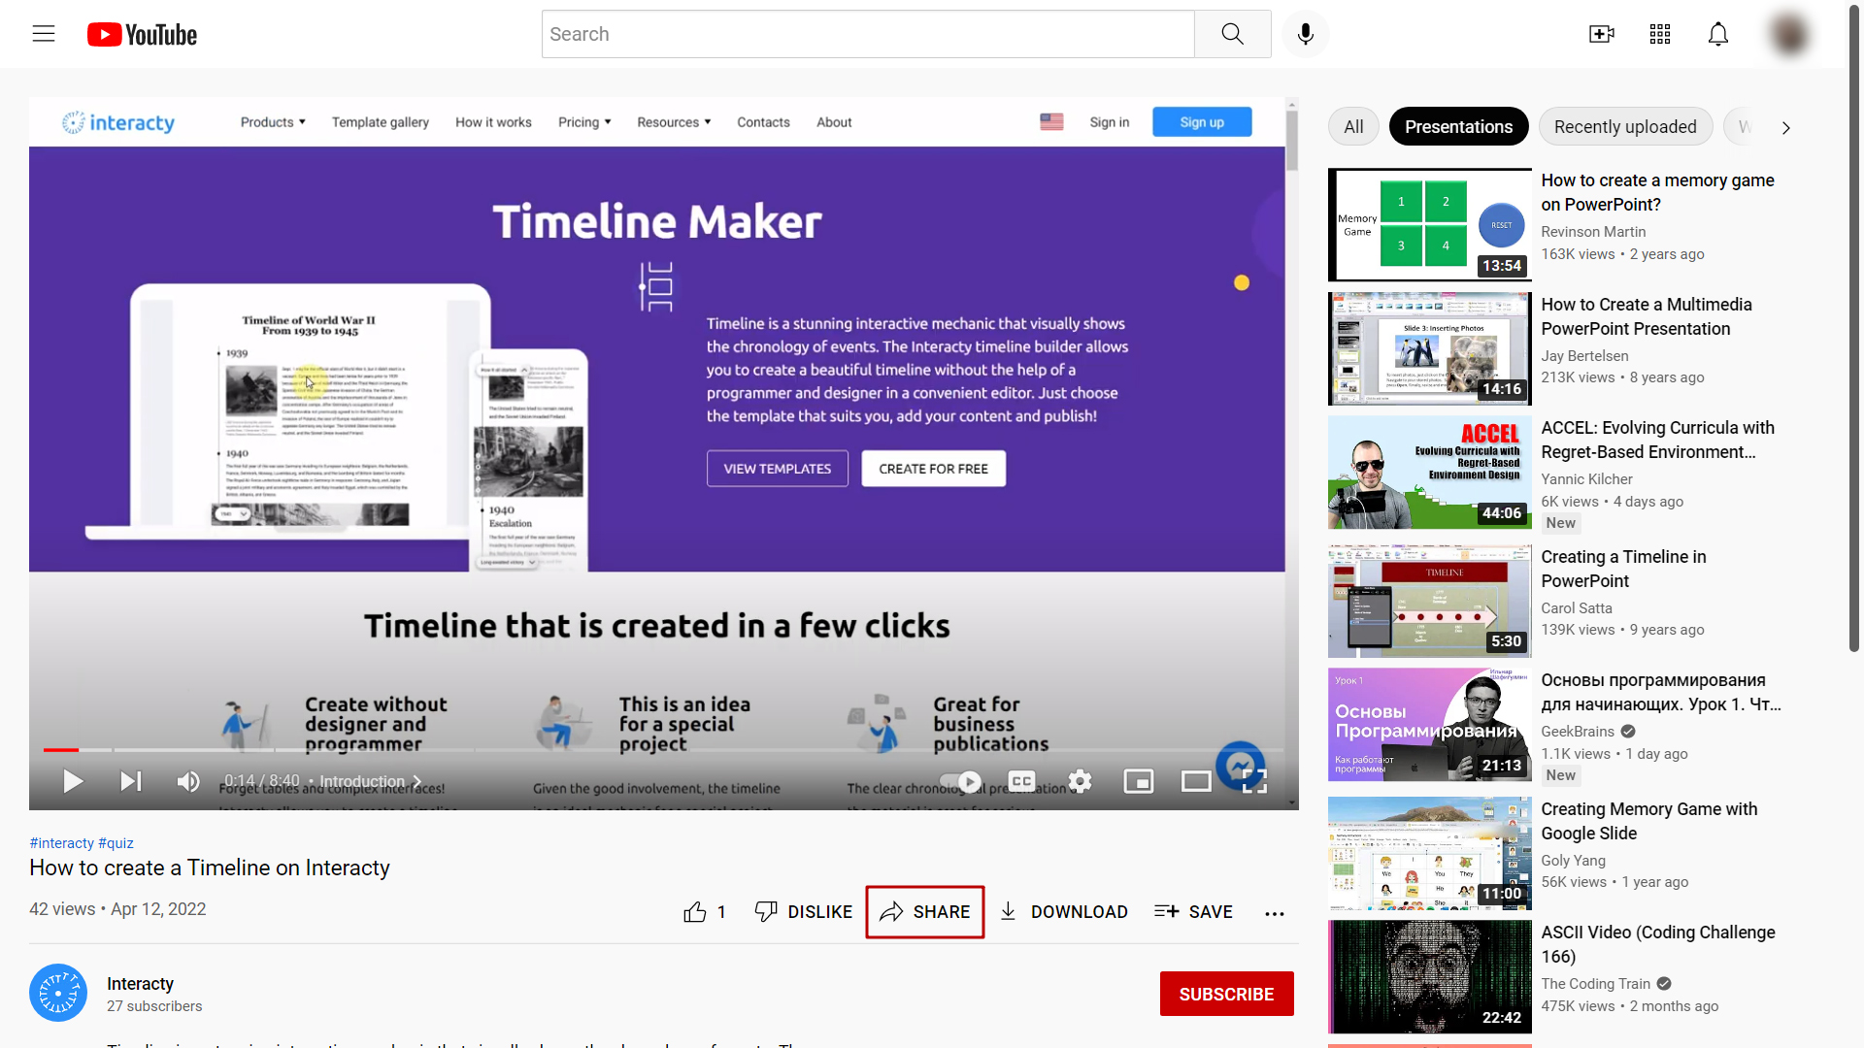Open more actions three-dot menu
The width and height of the screenshot is (1864, 1048).
[x=1275, y=912]
